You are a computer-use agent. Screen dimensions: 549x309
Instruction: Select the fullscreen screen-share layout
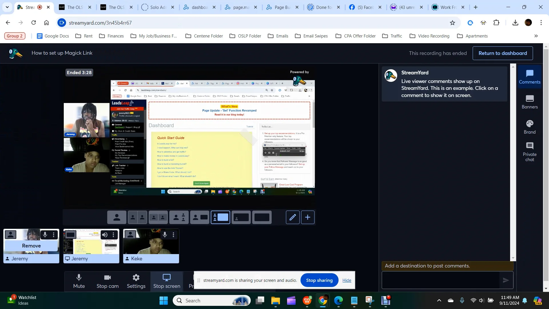pos(262,217)
